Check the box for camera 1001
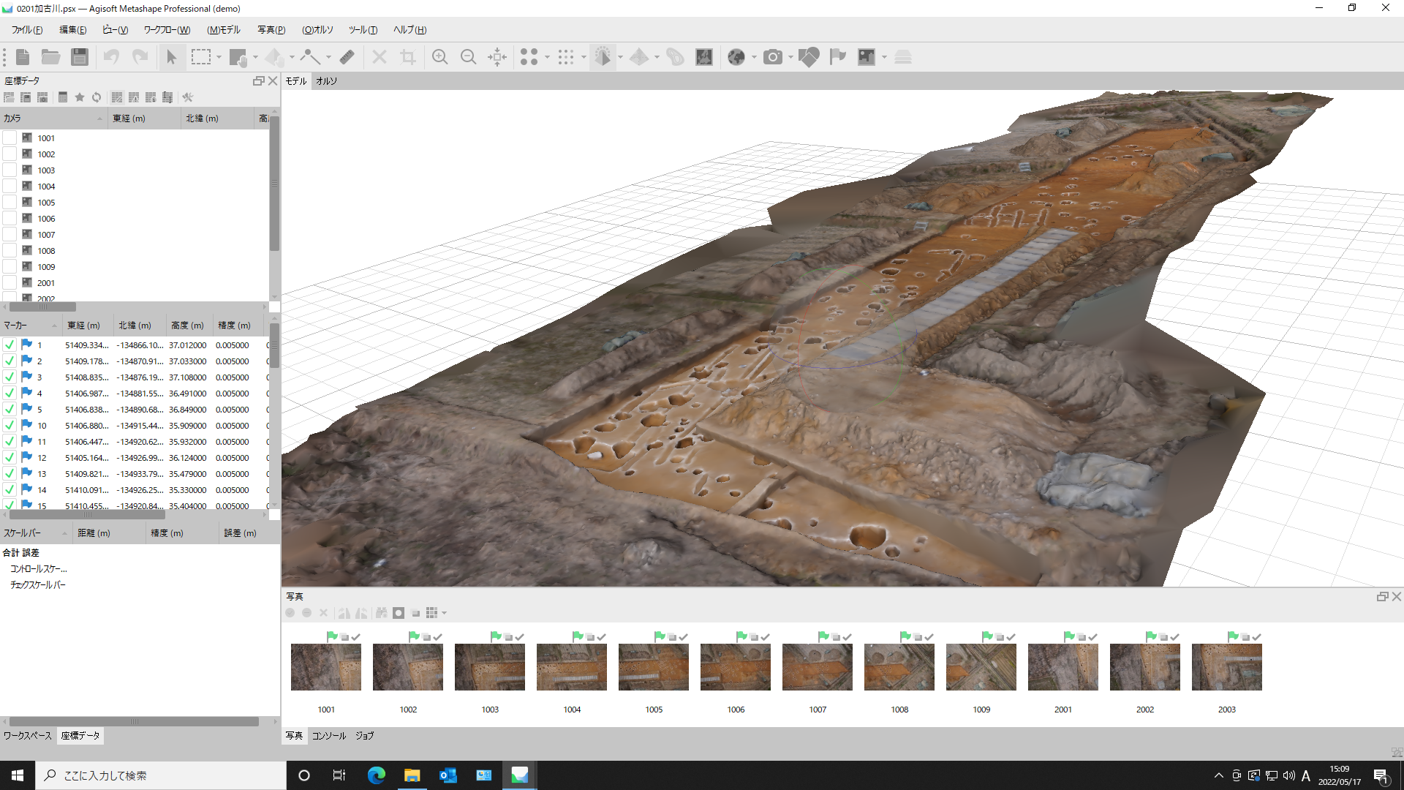 (10, 138)
